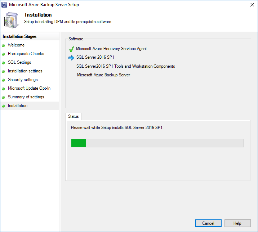Image resolution: width=258 pixels, height=232 pixels.
Task: Click the green bullet beside Installation stage
Action: pos(3,106)
